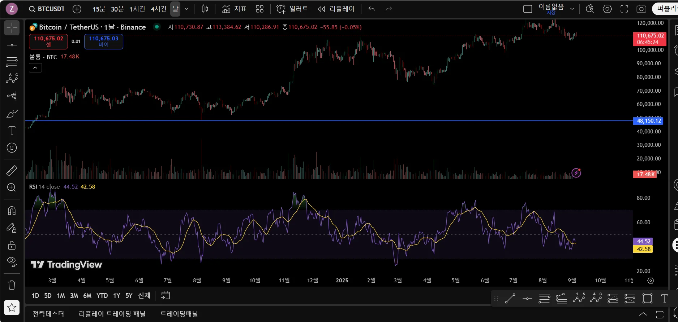Open the 리플레이 트레이딩 패널 tab
Image resolution: width=678 pixels, height=322 pixels.
(x=112, y=314)
